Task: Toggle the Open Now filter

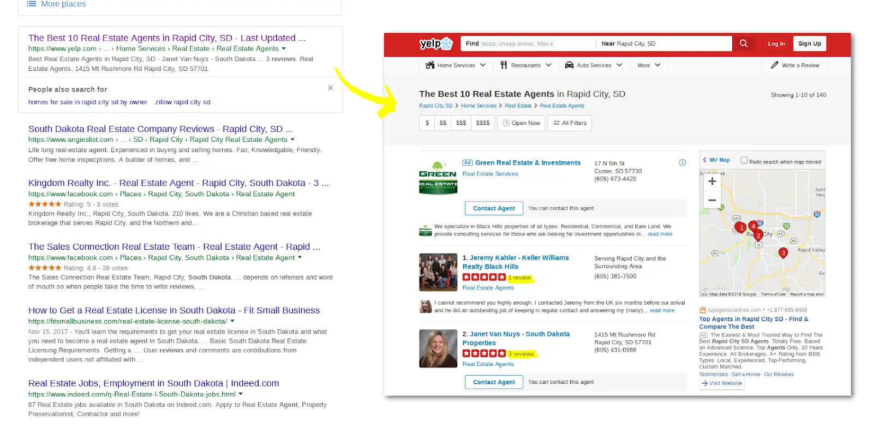Action: click(x=522, y=123)
